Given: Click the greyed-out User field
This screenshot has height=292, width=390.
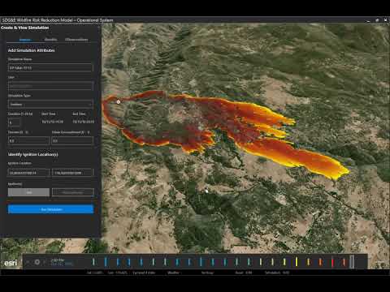Looking at the screenshot, I should [50, 86].
